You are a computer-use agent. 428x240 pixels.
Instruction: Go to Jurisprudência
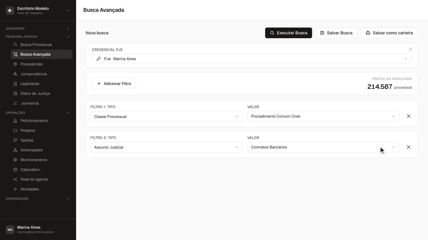(x=41, y=74)
